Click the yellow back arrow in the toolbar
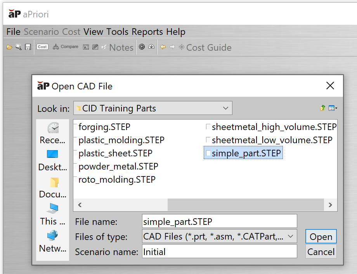Screen dimensions: 357x274 pos(163,47)
